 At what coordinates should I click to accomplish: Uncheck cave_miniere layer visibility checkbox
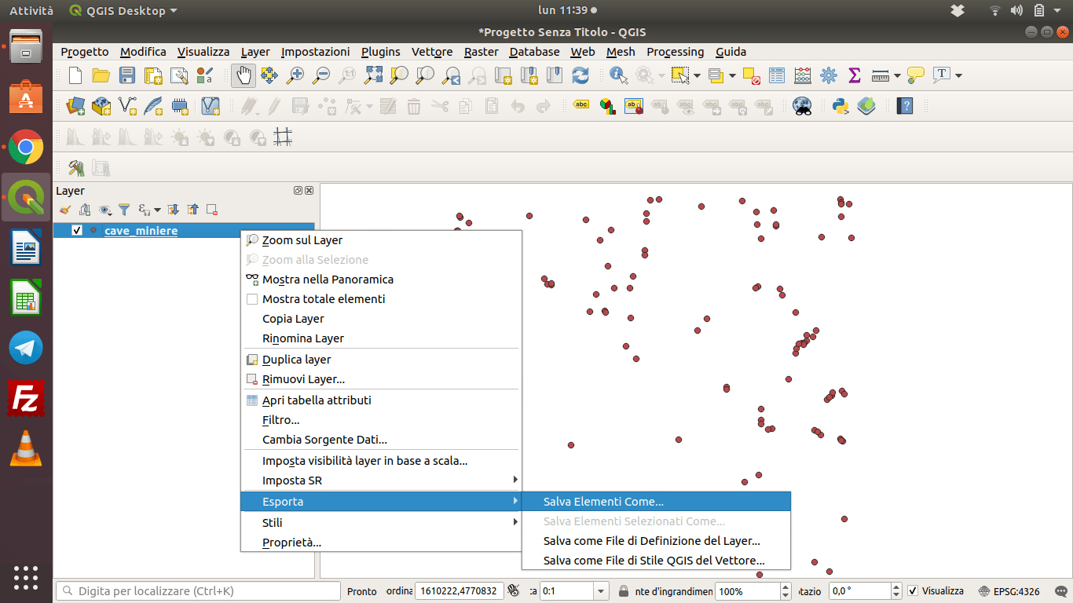77,230
